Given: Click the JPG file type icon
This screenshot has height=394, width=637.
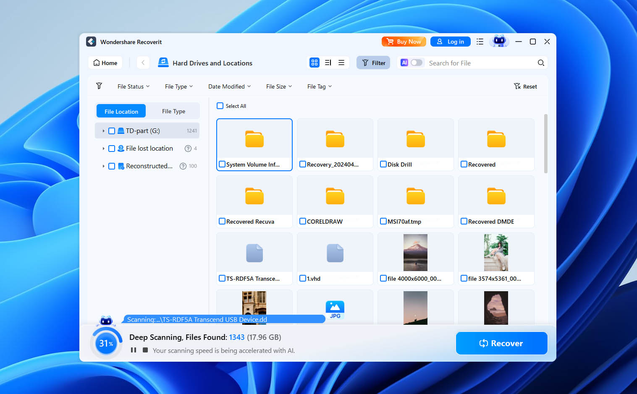Looking at the screenshot, I should (335, 310).
